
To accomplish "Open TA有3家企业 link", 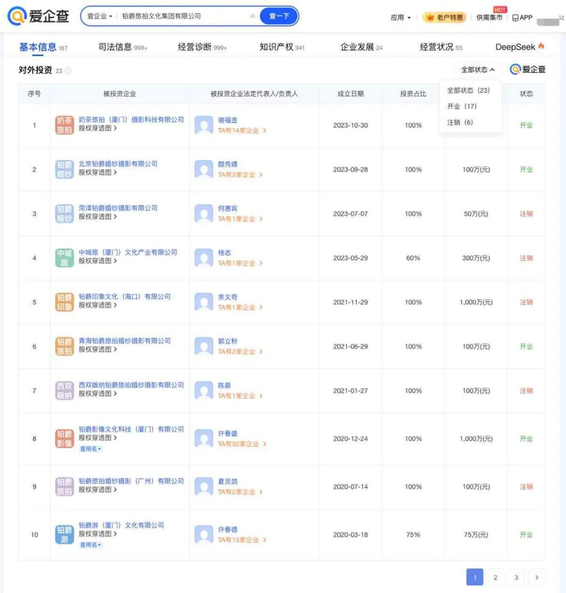I will pyautogui.click(x=240, y=175).
